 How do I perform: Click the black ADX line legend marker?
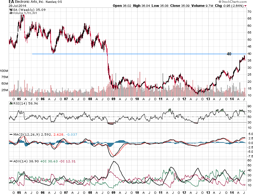pos(11,161)
